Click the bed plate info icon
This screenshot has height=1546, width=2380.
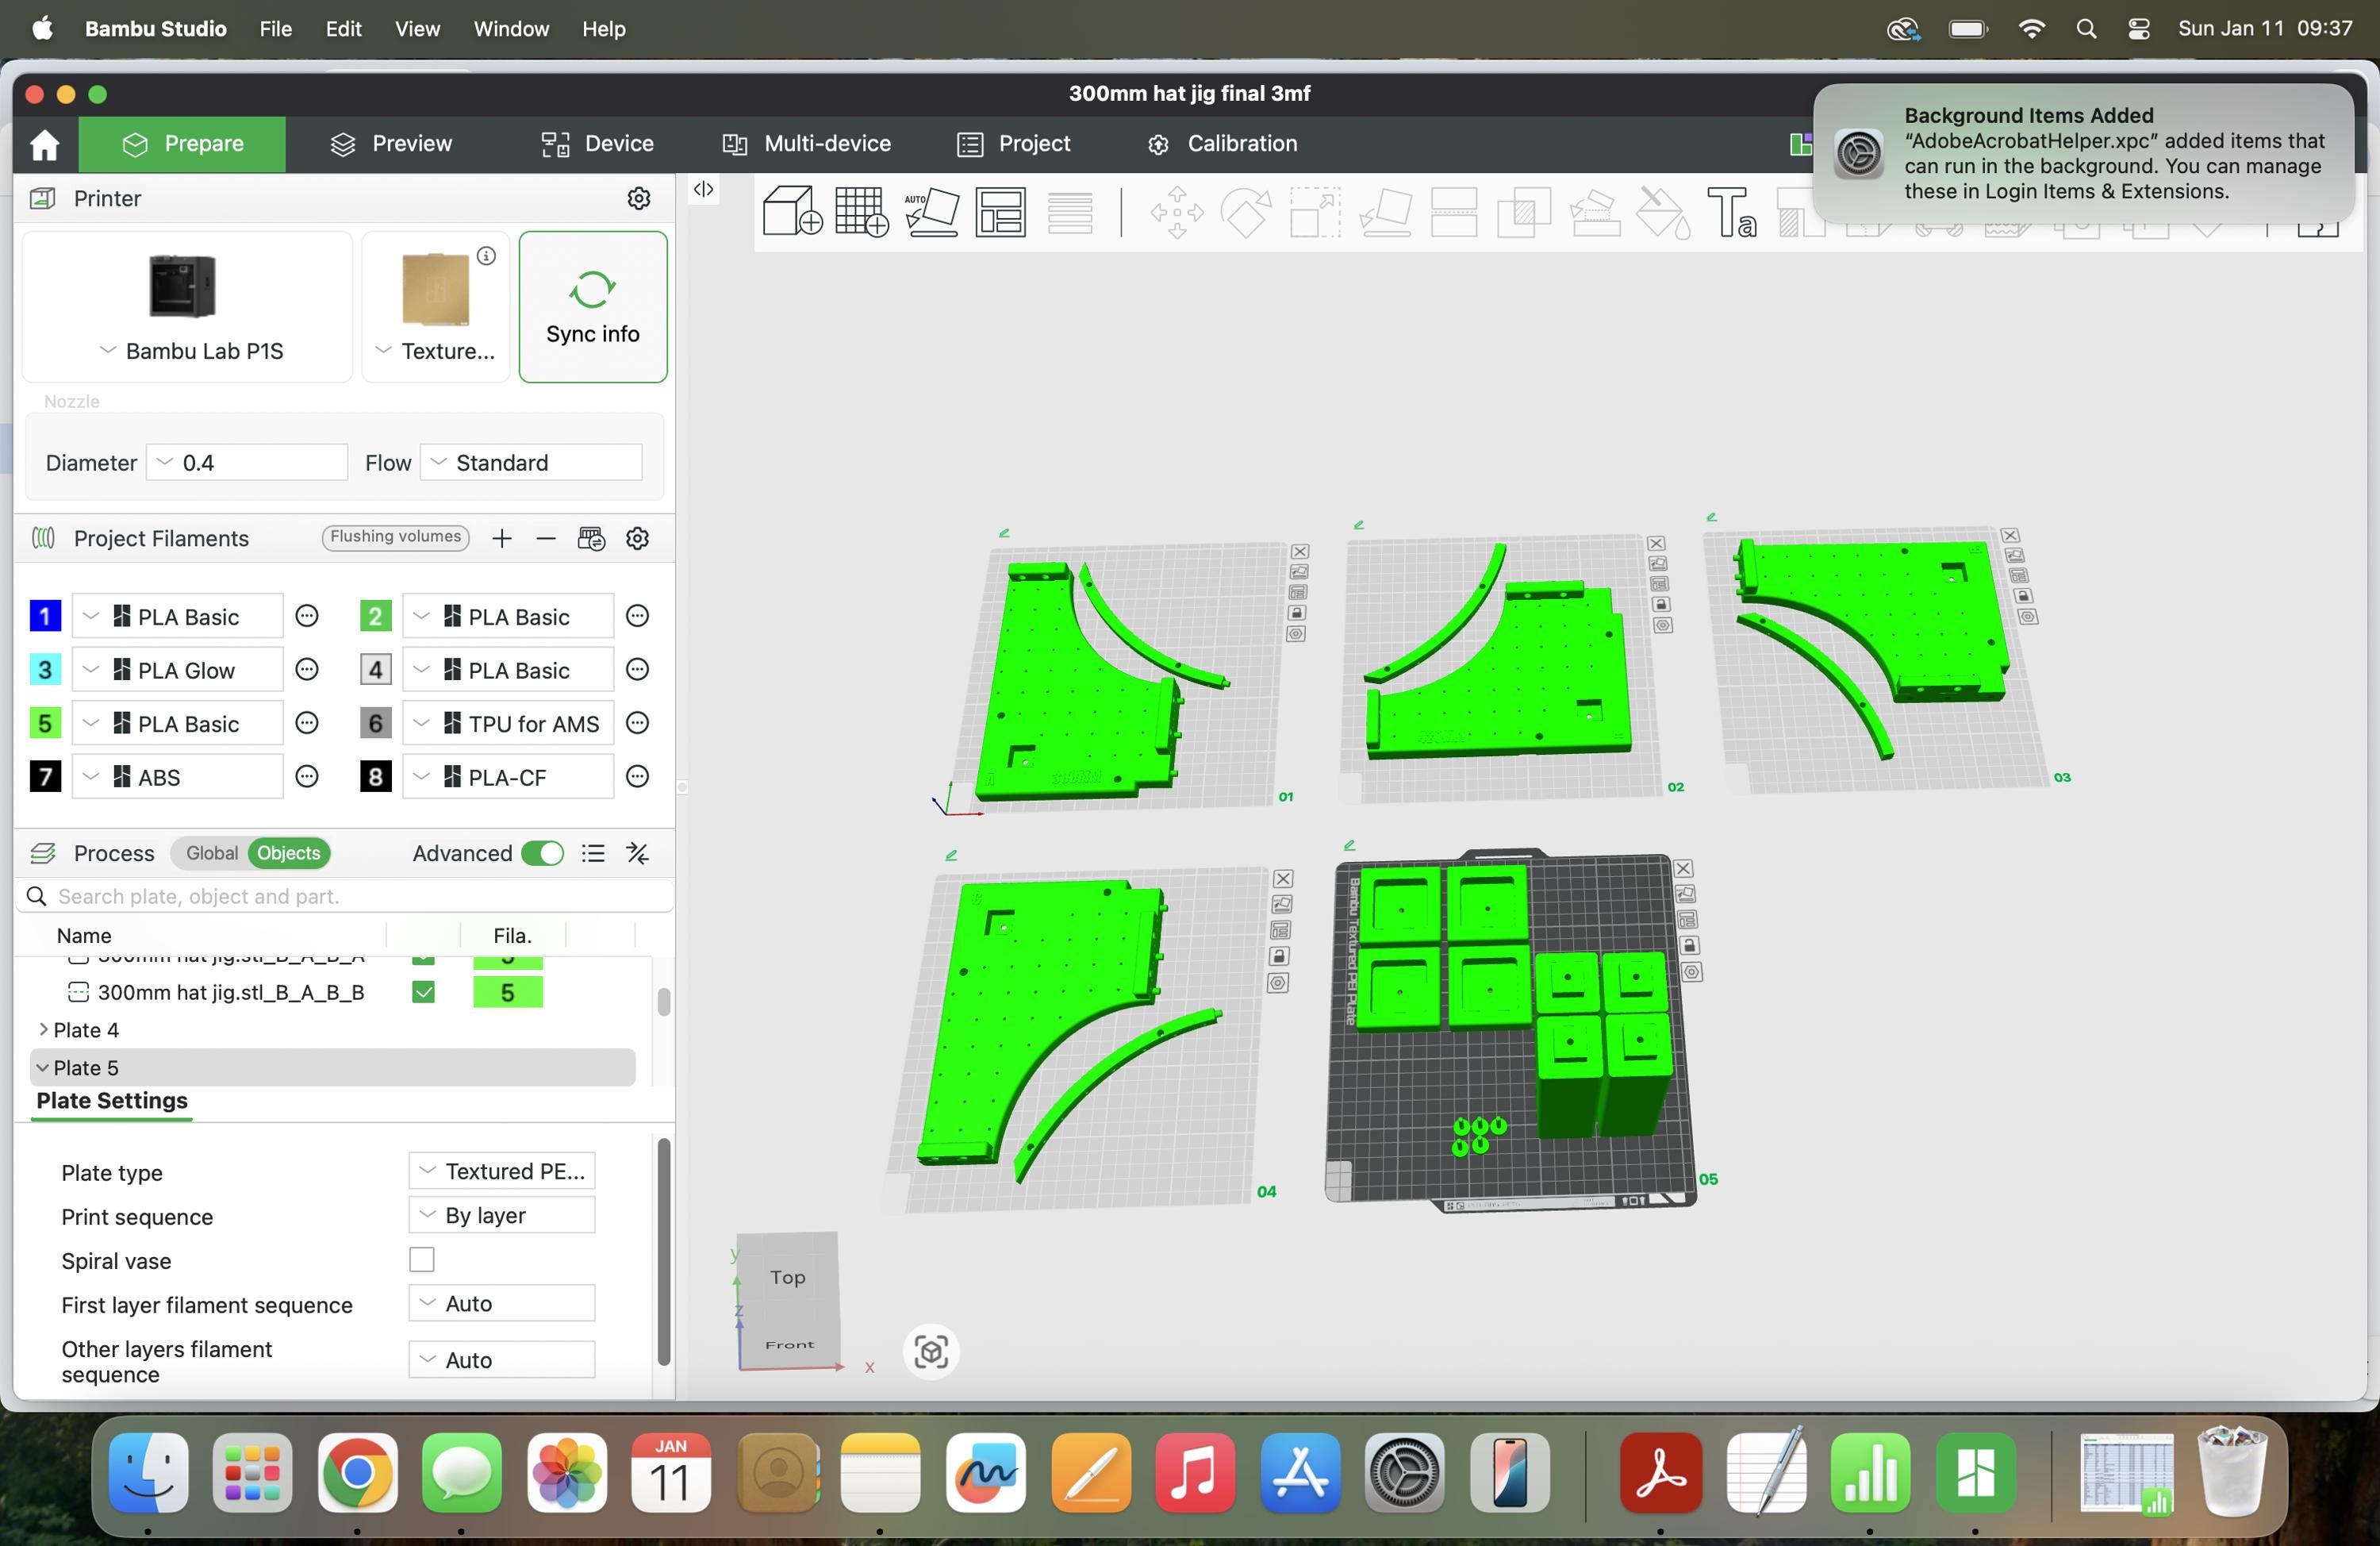click(x=486, y=256)
